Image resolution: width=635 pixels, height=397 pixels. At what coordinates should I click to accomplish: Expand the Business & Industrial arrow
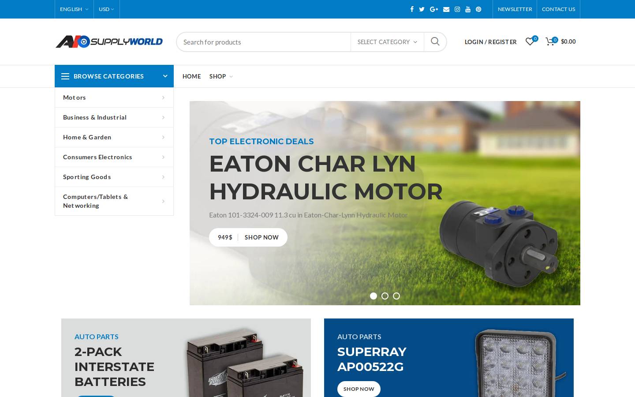point(163,118)
